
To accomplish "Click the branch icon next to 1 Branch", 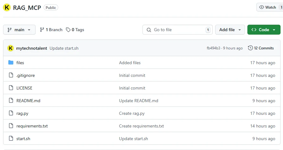I will (42, 30).
